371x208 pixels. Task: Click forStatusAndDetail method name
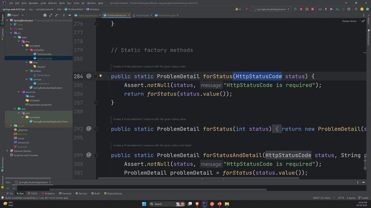click(232, 155)
